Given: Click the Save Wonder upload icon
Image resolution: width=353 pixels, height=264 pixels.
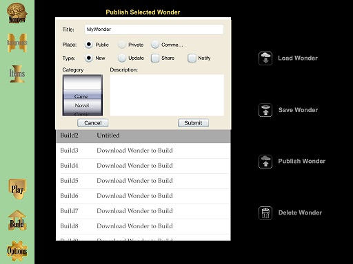Looking at the screenshot, I should (265, 110).
